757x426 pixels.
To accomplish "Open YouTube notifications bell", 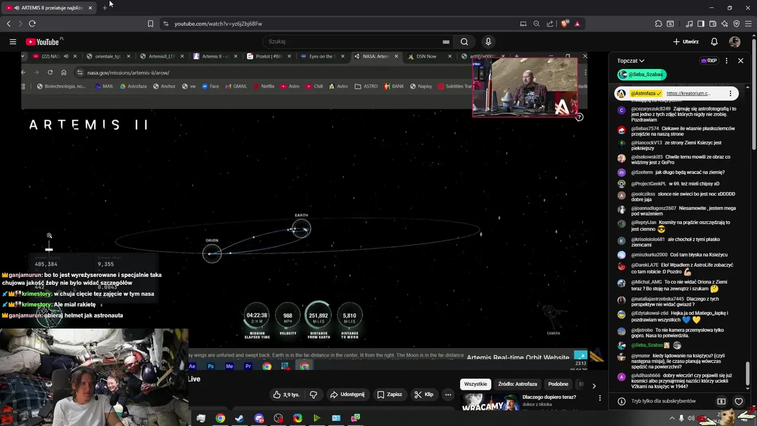I will [714, 42].
